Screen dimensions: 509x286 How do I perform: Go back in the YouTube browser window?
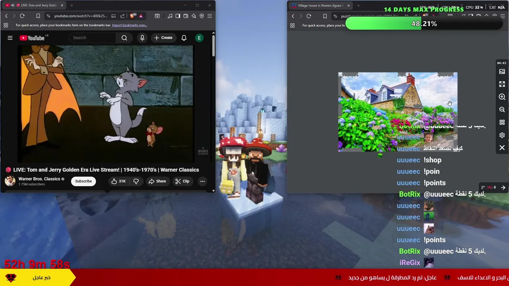click(6, 16)
